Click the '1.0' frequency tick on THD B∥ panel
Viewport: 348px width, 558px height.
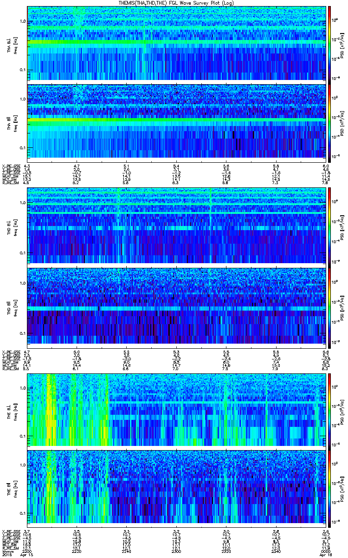[23, 283]
